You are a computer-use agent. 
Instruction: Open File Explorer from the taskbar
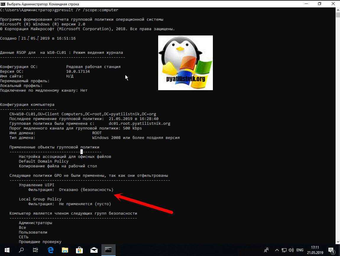65,250
